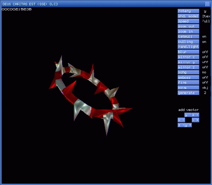Toggle mirror y
The height and width of the screenshot is (185, 212).
coord(188,62)
